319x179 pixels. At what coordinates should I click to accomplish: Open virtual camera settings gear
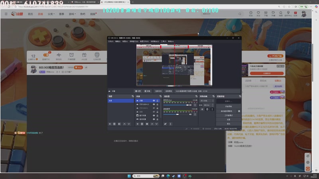point(239,111)
